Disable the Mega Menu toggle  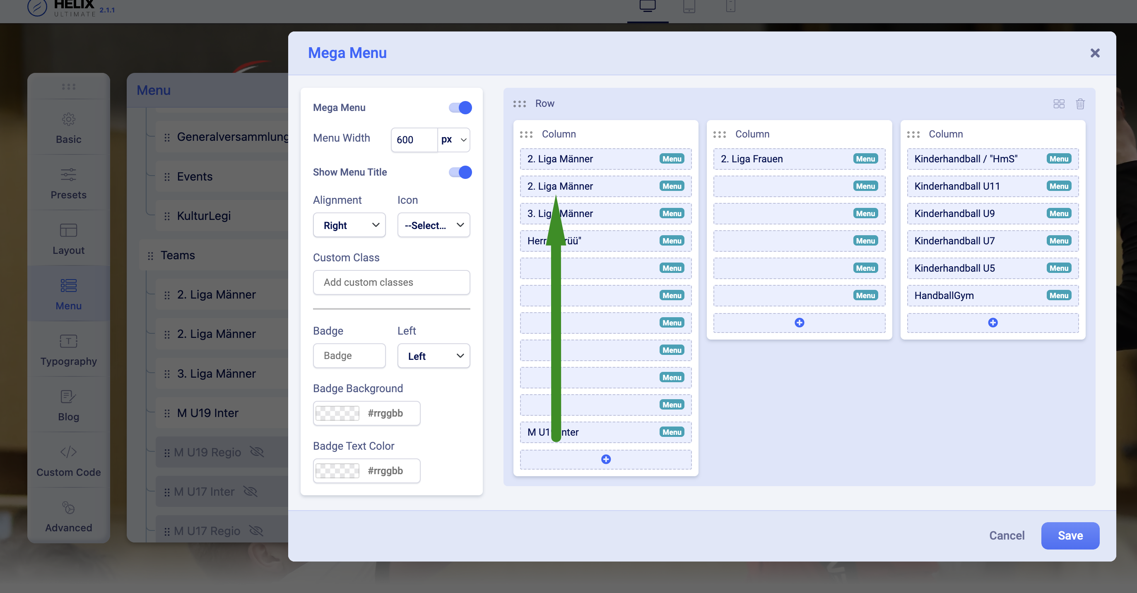coord(460,108)
